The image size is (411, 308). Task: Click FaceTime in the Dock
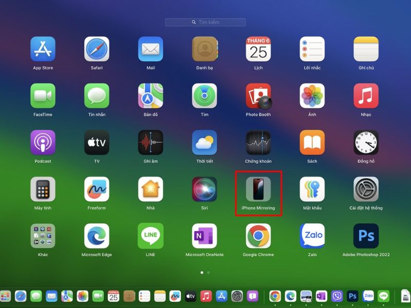tap(98, 296)
